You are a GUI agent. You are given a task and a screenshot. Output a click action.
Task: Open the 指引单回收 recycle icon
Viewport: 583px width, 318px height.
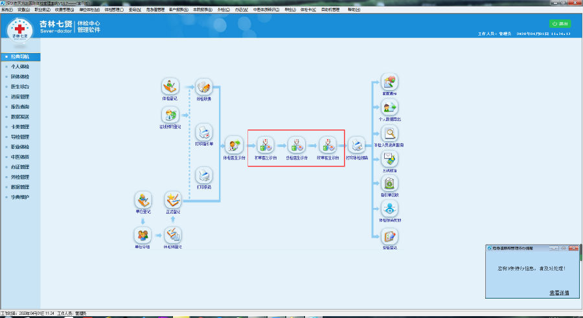[x=389, y=184]
